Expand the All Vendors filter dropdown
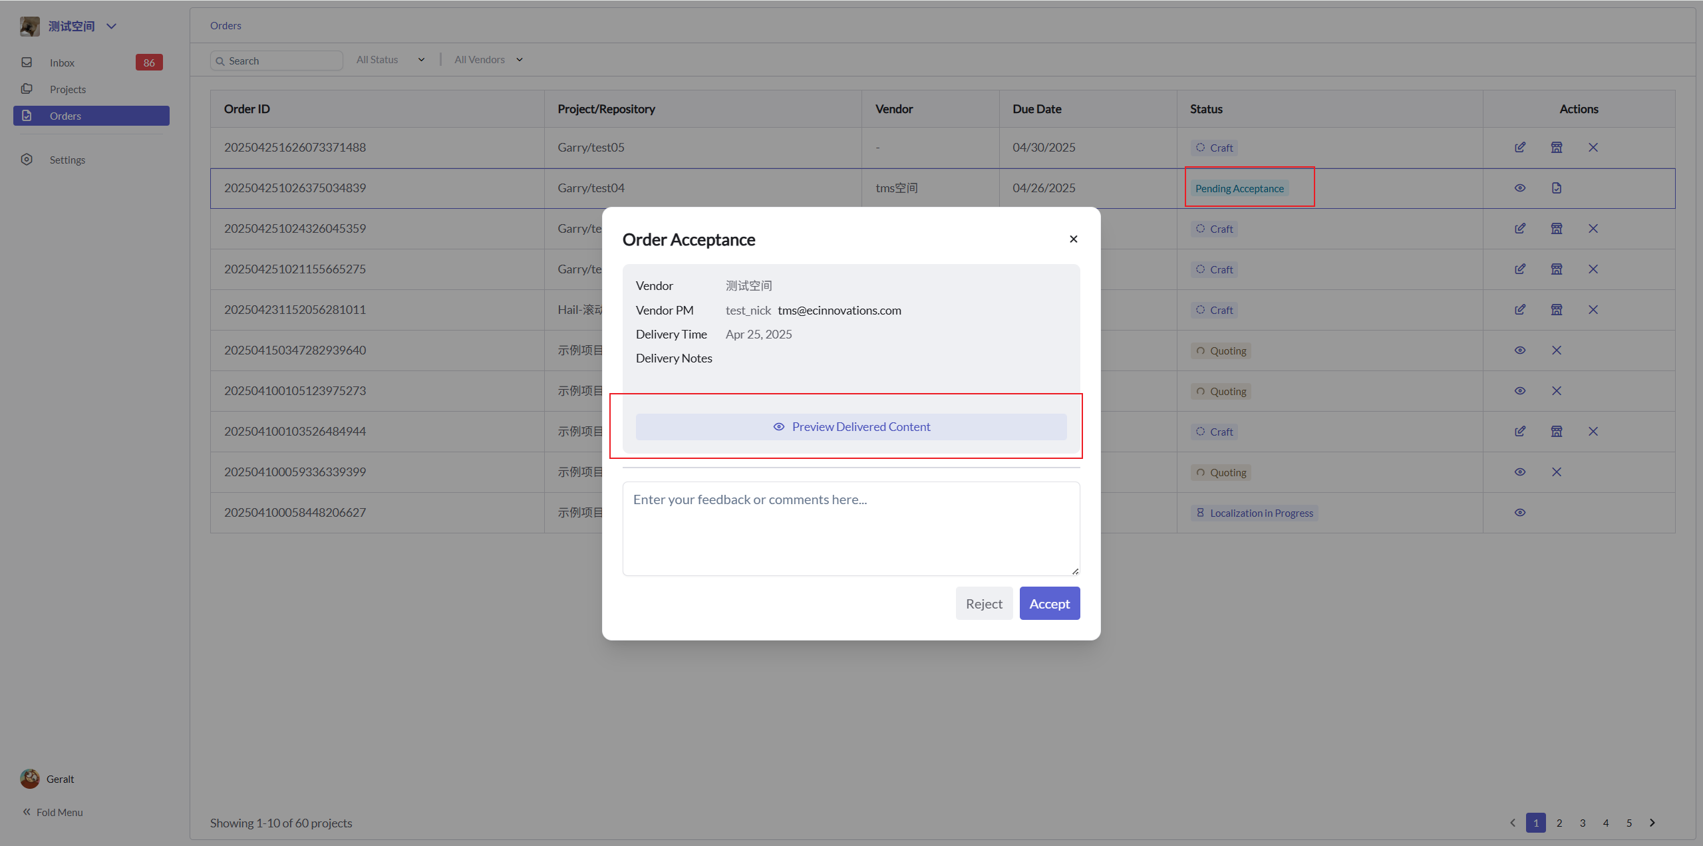Image resolution: width=1703 pixels, height=846 pixels. [489, 60]
